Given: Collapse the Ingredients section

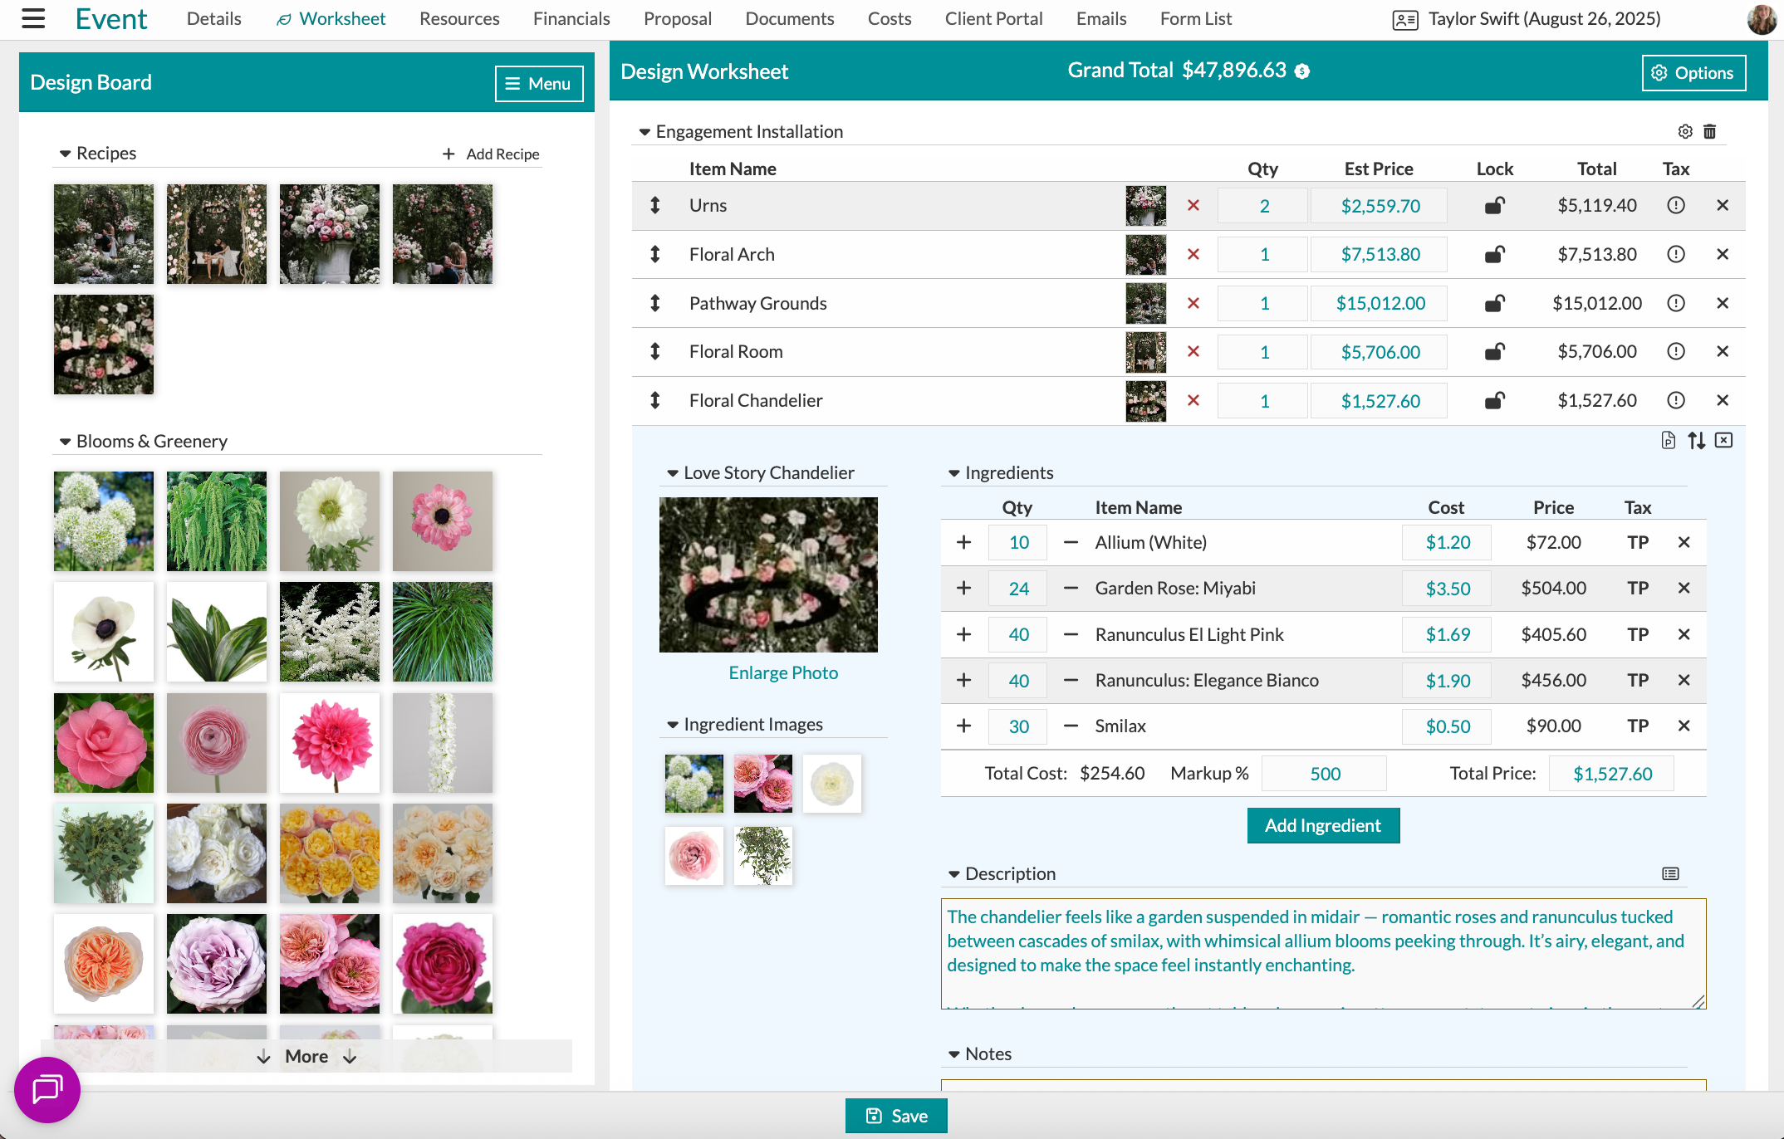Looking at the screenshot, I should (x=954, y=473).
